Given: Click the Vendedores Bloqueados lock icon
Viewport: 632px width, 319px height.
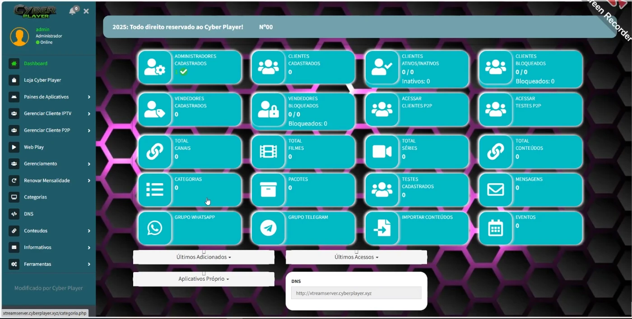Looking at the screenshot, I should click(269, 109).
